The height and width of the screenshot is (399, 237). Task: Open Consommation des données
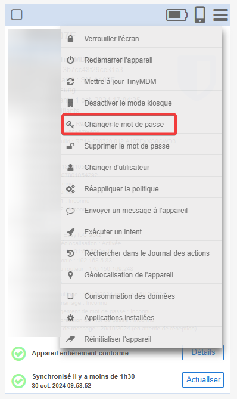[x=141, y=296]
